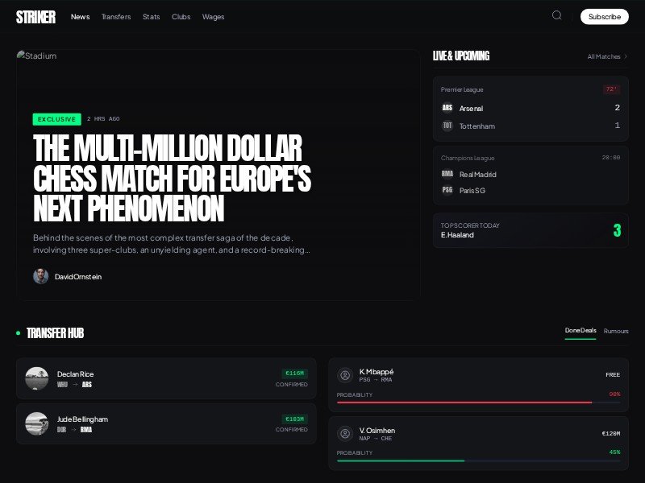Viewport: 645px width, 483px height.
Task: Click the PSG Paris SG badge
Action: click(x=447, y=190)
